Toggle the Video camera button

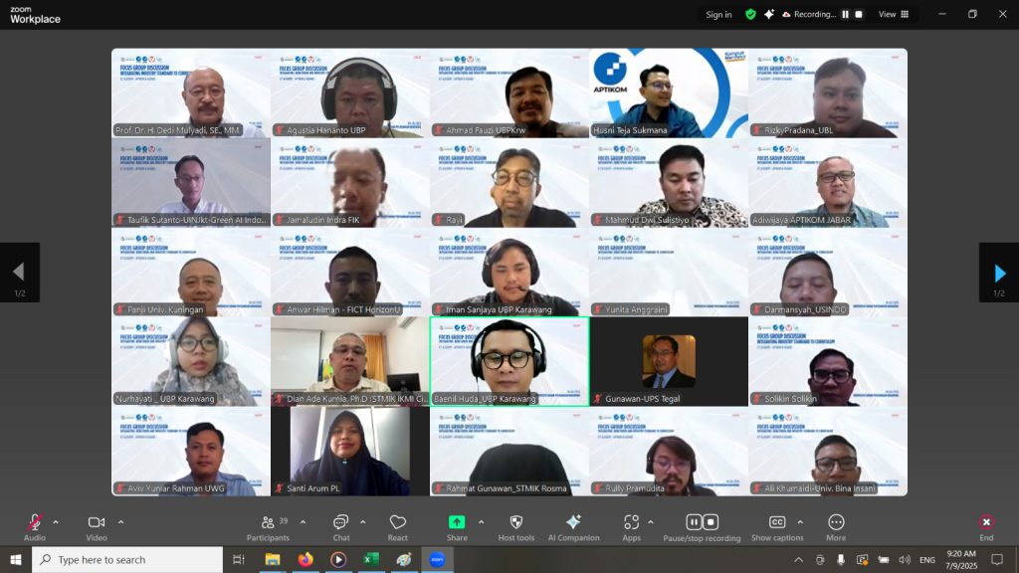97,523
